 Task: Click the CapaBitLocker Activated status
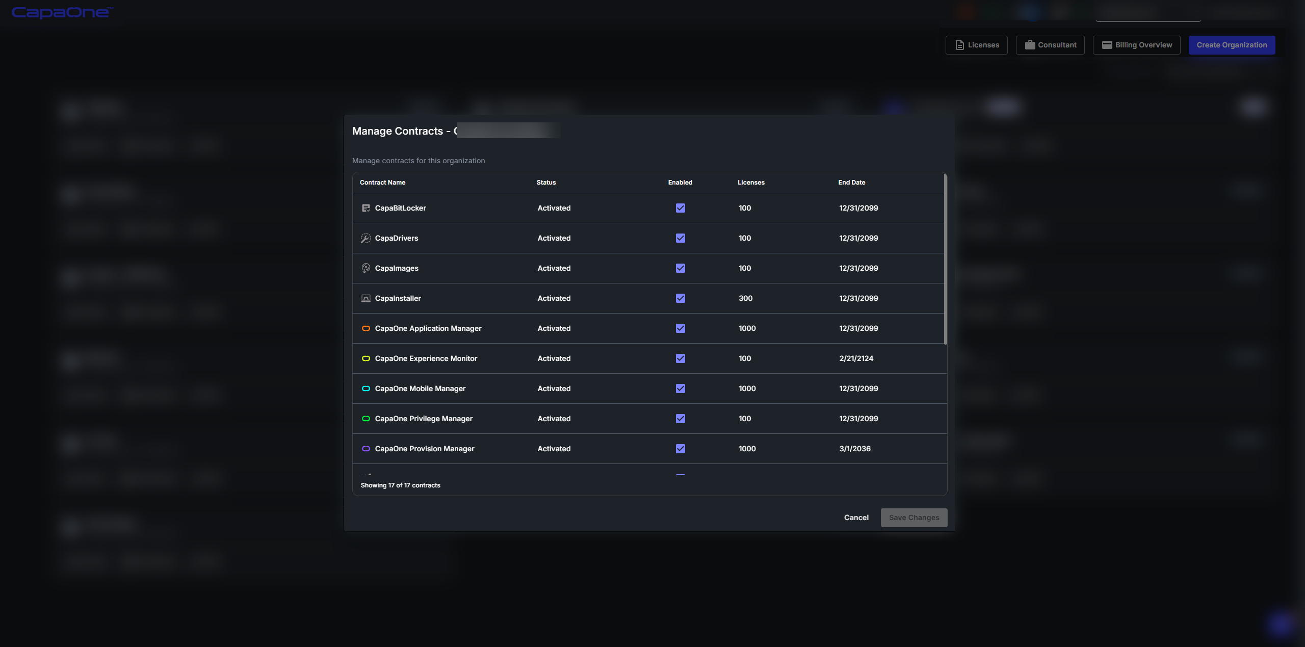point(554,208)
